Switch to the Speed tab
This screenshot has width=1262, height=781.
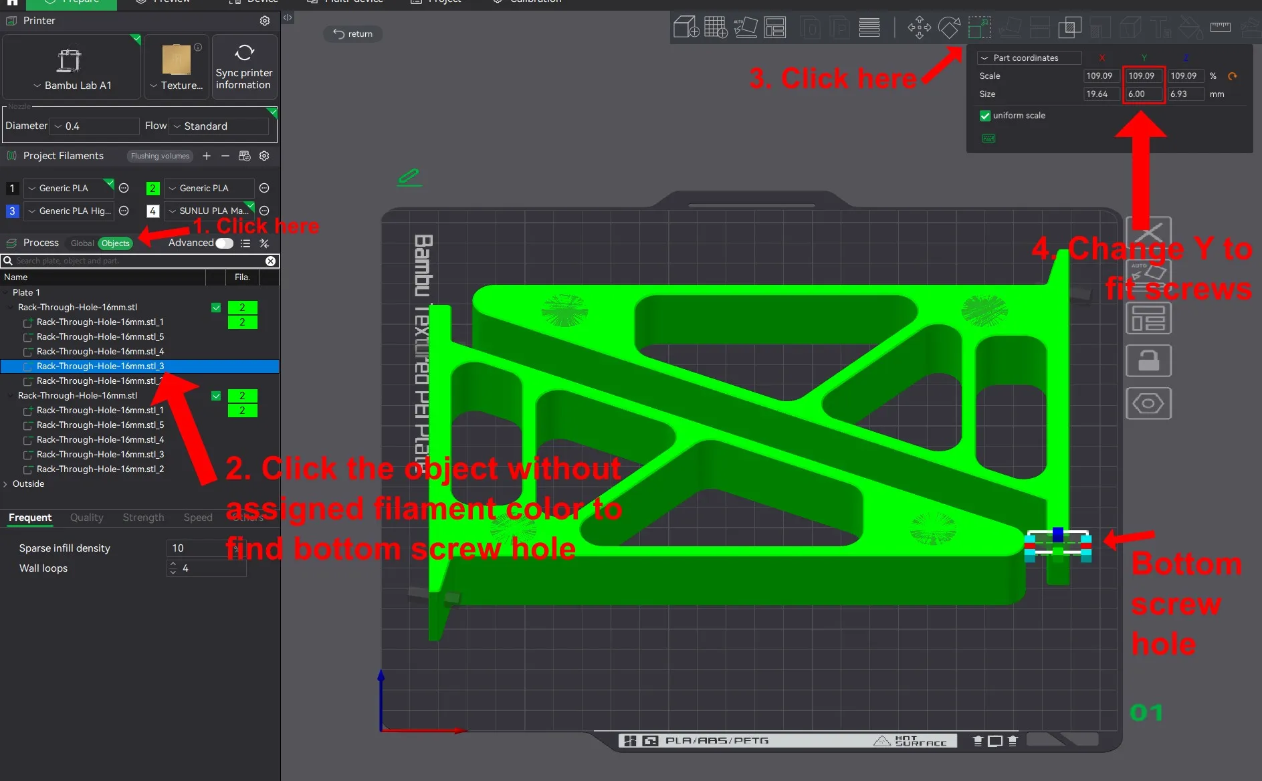tap(198, 518)
